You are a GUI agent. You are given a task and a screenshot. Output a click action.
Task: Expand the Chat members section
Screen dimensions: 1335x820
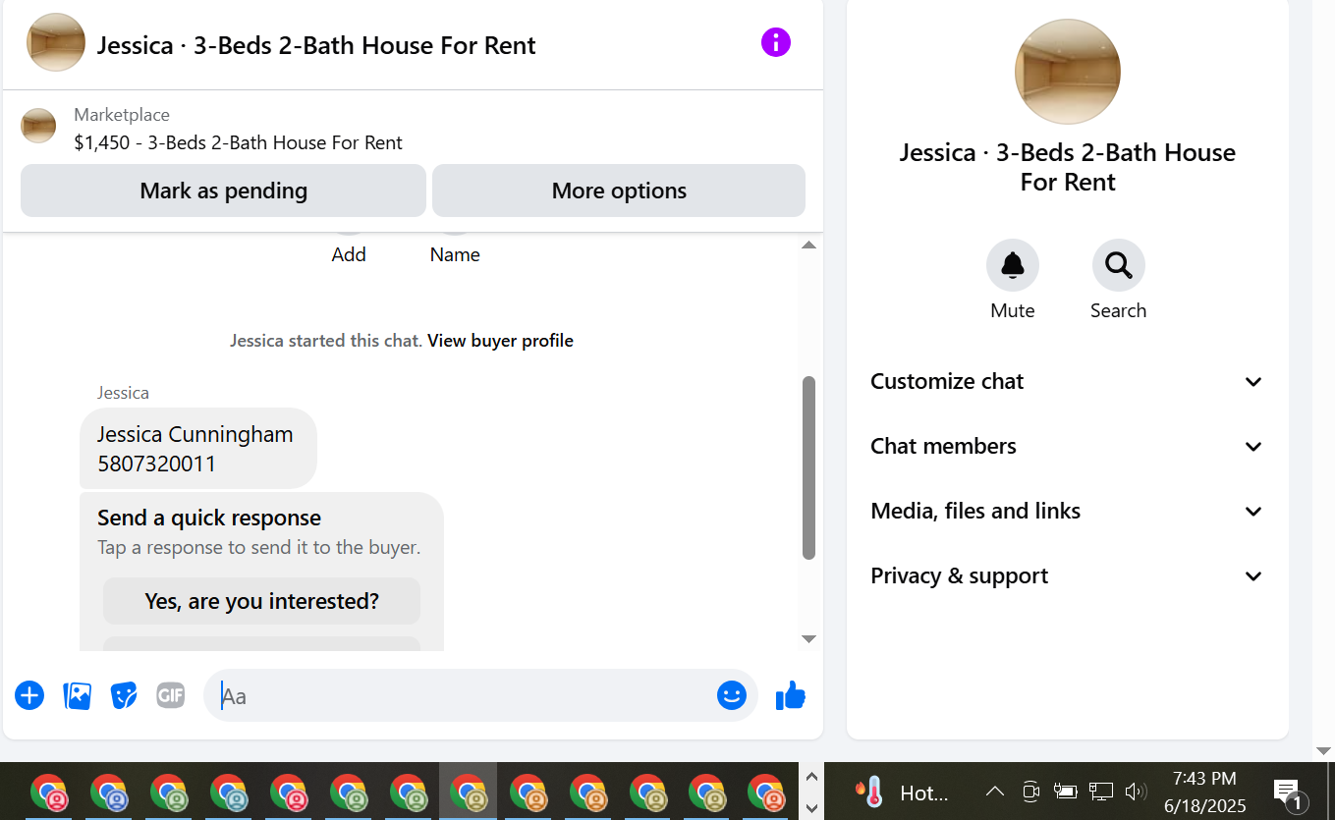click(x=1067, y=446)
